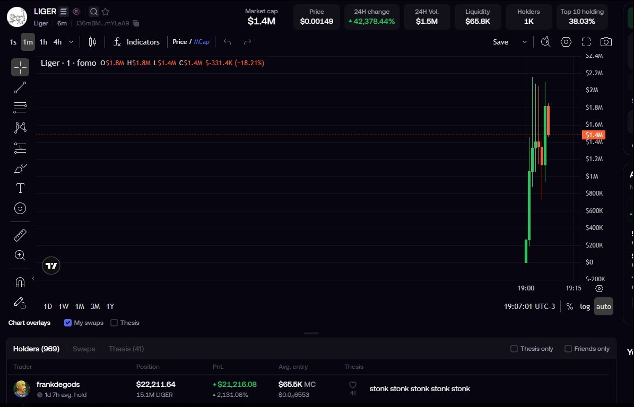Open price scale settings gear

(x=599, y=289)
